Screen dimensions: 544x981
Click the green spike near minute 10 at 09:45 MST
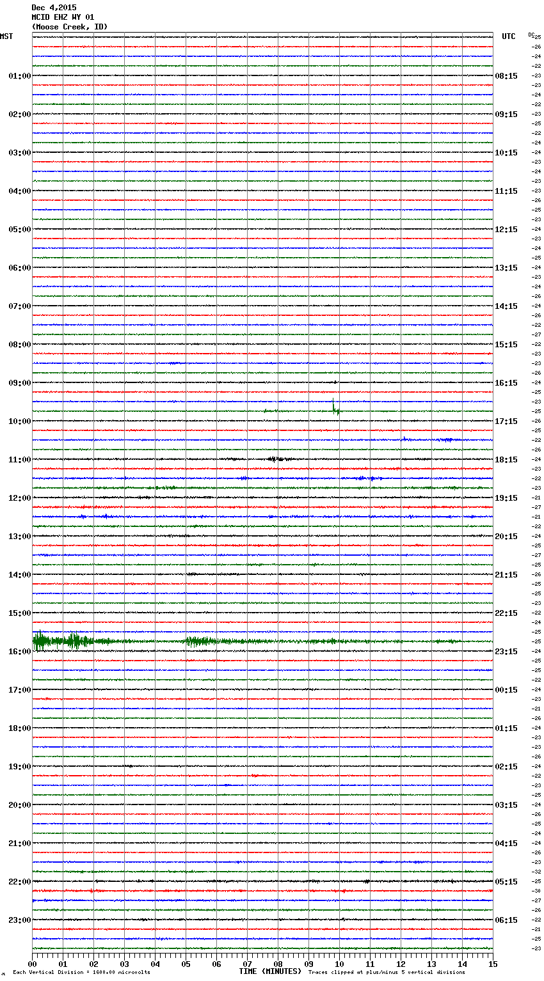[x=335, y=407]
